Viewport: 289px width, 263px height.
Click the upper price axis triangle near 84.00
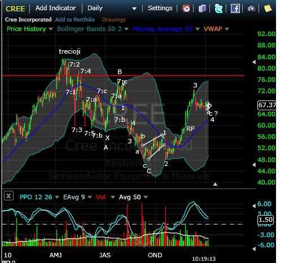[x=254, y=62]
